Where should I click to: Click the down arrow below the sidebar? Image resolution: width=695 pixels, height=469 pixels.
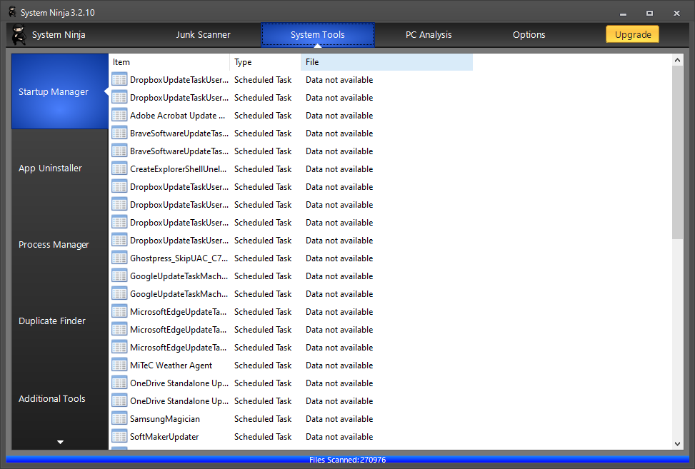click(x=60, y=442)
